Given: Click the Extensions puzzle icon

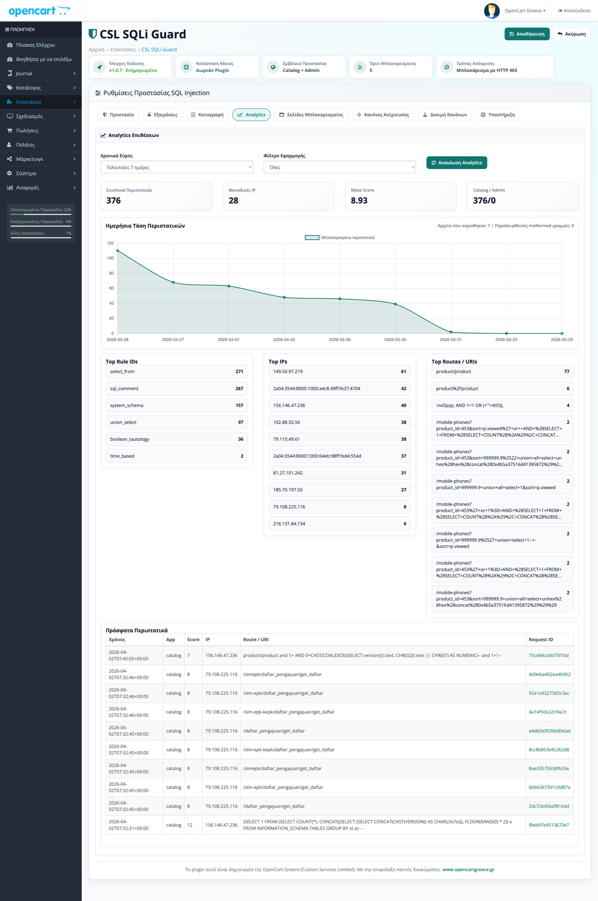Looking at the screenshot, I should (10, 102).
